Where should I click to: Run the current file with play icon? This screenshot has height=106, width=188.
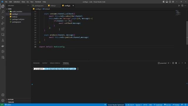click(179, 6)
